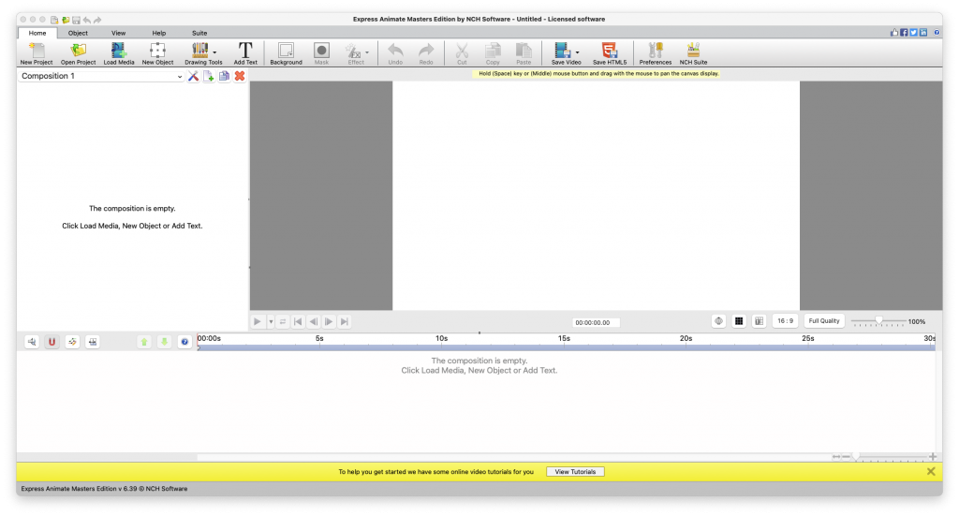Jump to the end of composition
Image resolution: width=959 pixels, height=516 pixels.
pos(345,321)
